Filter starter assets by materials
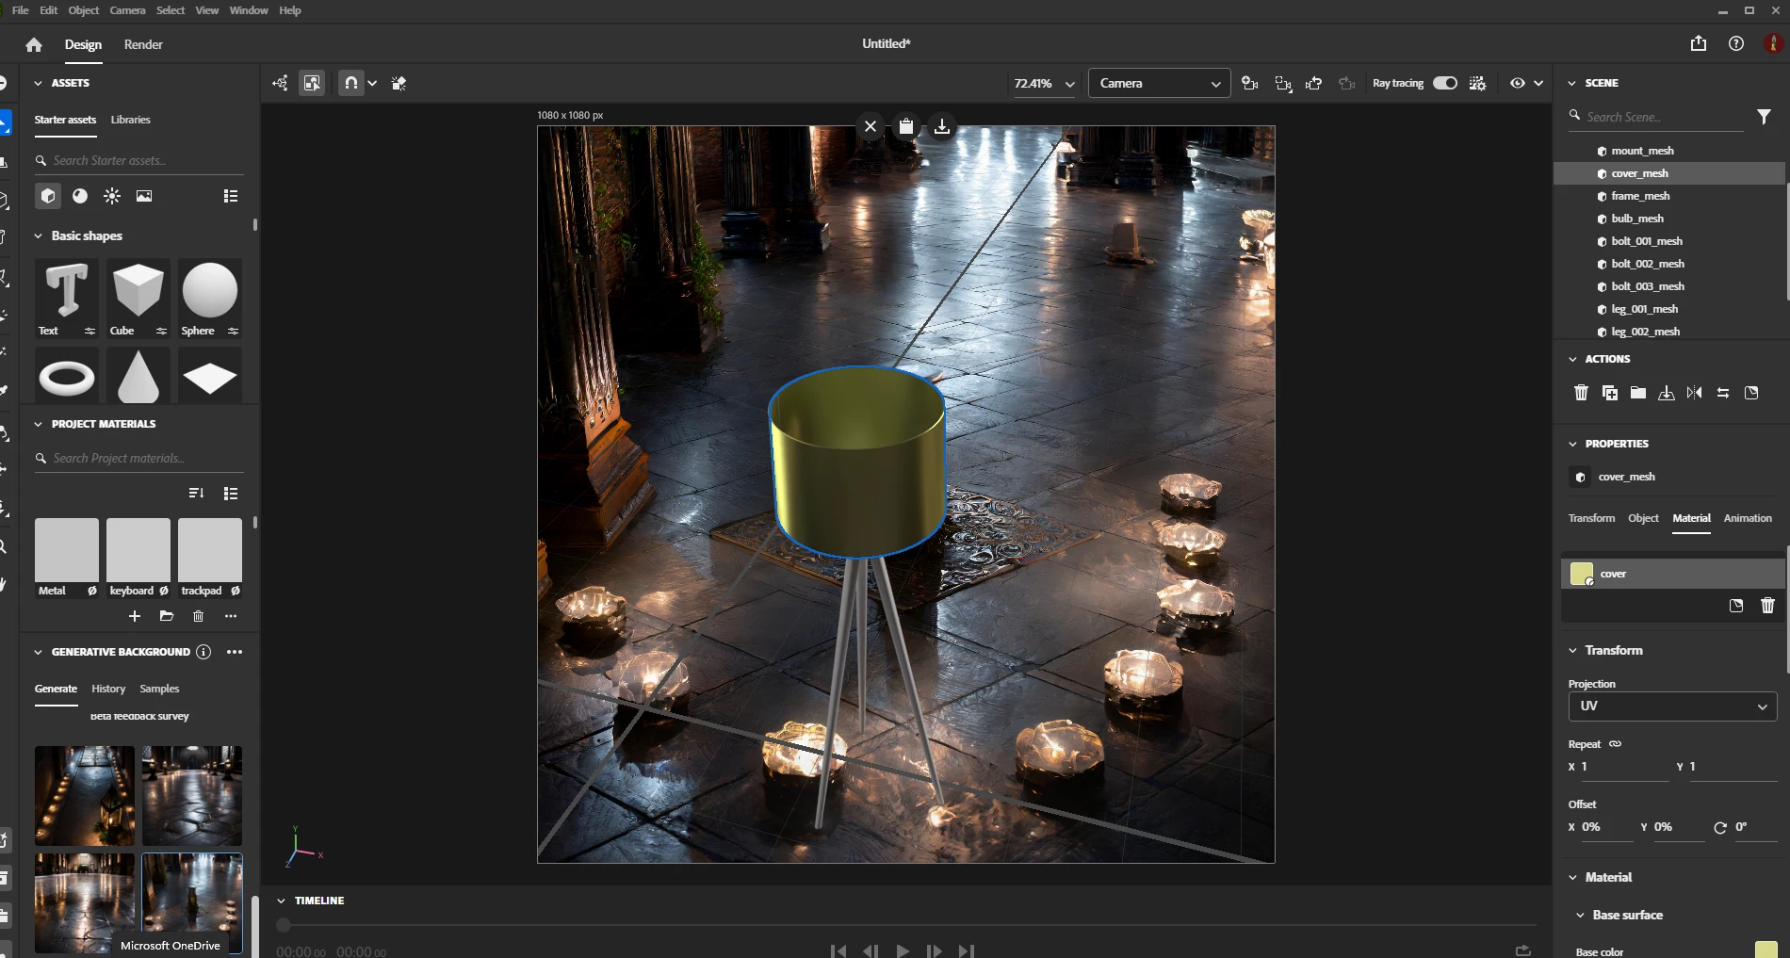Image resolution: width=1790 pixels, height=958 pixels. click(80, 196)
